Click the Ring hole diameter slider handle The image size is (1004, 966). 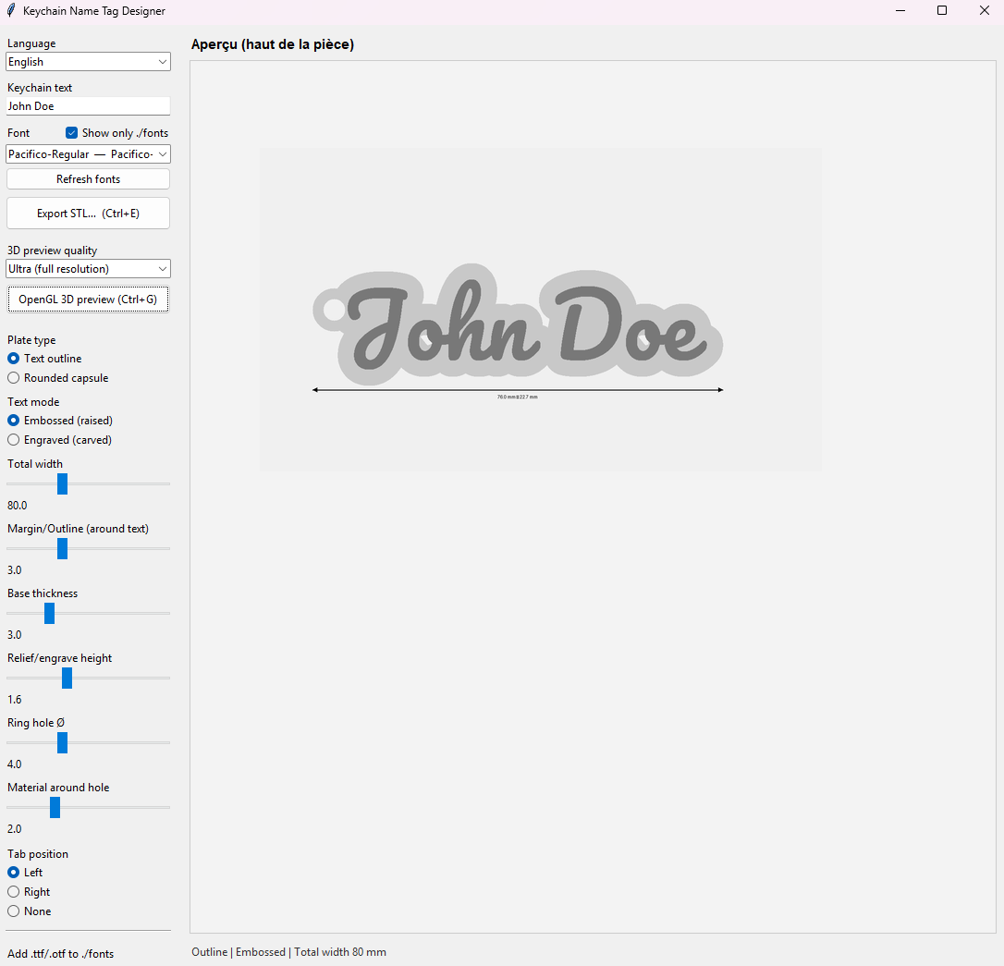click(62, 742)
